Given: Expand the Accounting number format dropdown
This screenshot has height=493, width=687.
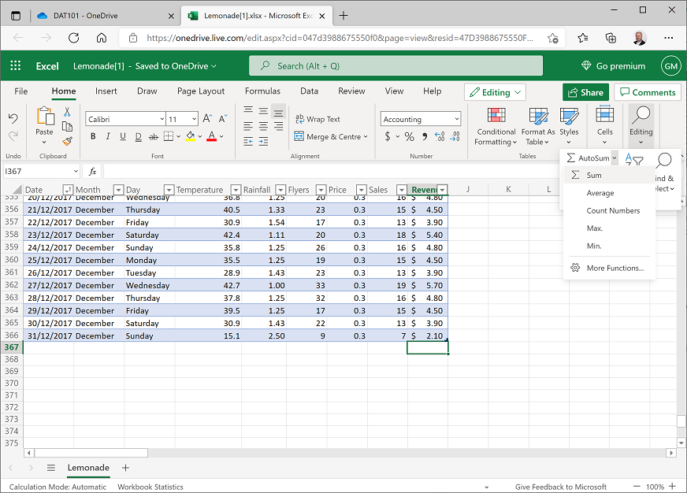Looking at the screenshot, I should [457, 120].
